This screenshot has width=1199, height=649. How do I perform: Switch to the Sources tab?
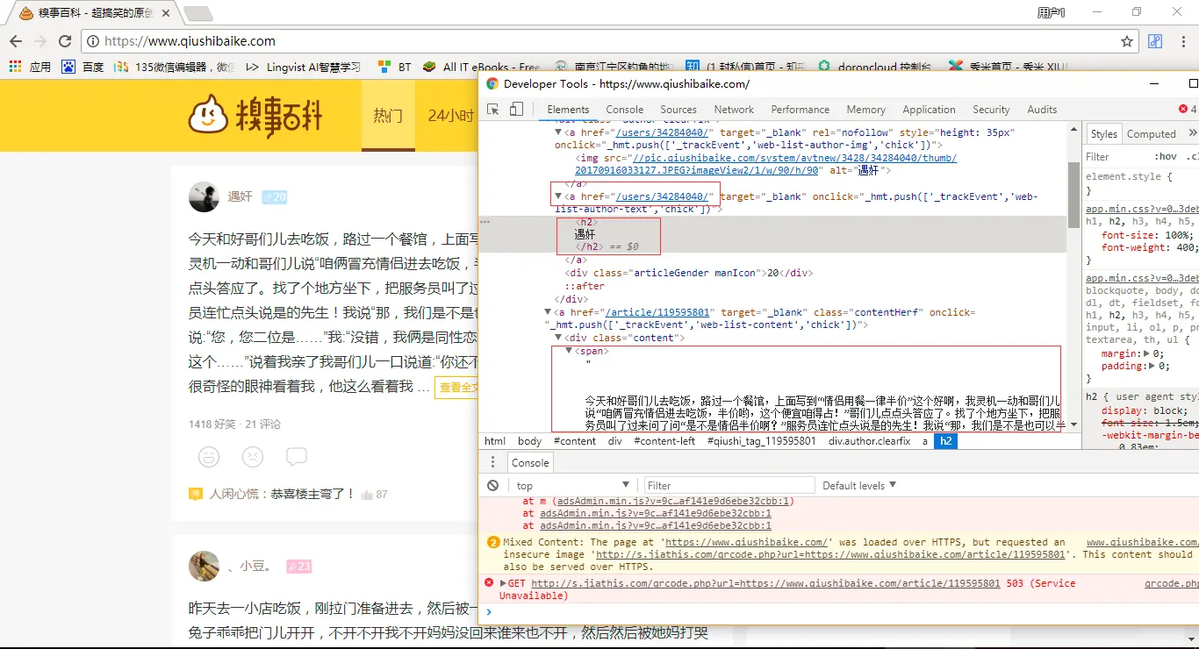click(678, 110)
